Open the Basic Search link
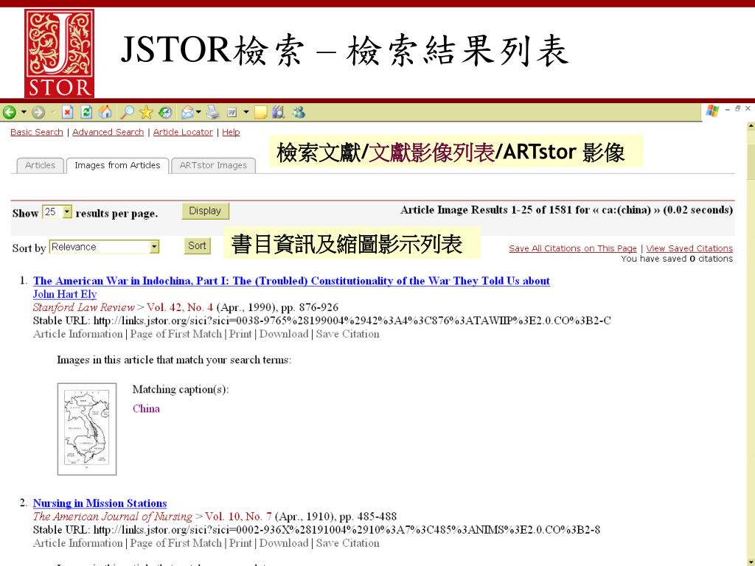755x566 pixels. tap(37, 132)
